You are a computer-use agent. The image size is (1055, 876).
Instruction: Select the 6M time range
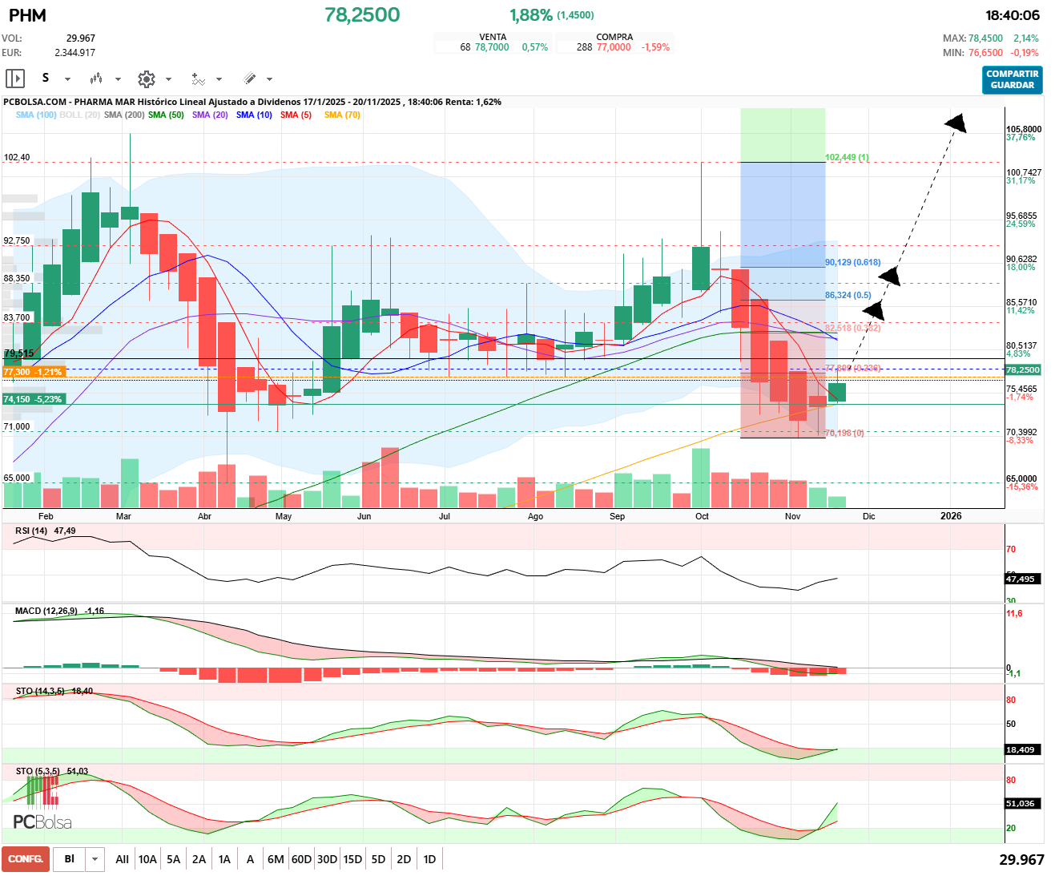click(x=276, y=859)
